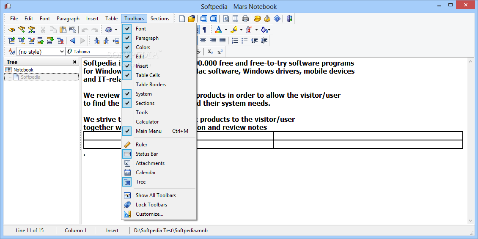Image resolution: width=478 pixels, height=239 pixels.
Task: Click the add child node icon
Action: (x=22, y=41)
